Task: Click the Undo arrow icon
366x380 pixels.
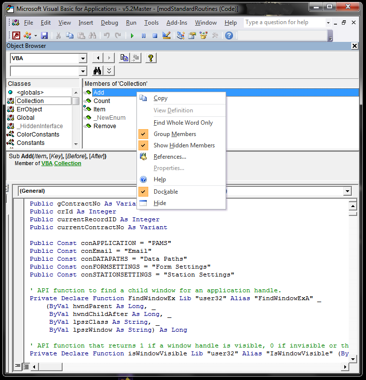Action: click(106, 35)
